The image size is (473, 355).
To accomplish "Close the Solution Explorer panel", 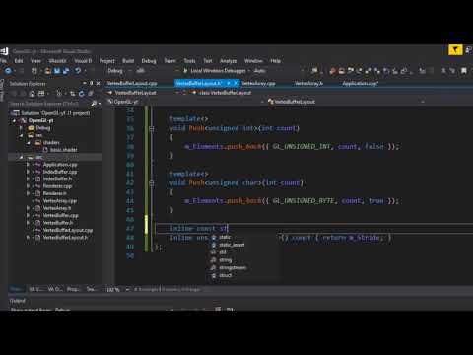I will click(x=98, y=83).
